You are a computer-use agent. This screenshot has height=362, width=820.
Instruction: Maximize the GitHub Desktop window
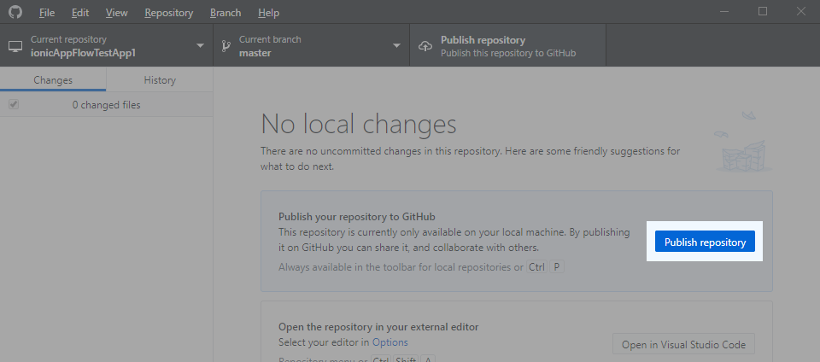coord(763,11)
